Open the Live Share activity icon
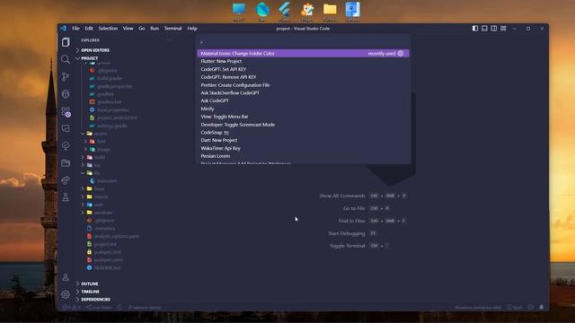 coord(66,180)
